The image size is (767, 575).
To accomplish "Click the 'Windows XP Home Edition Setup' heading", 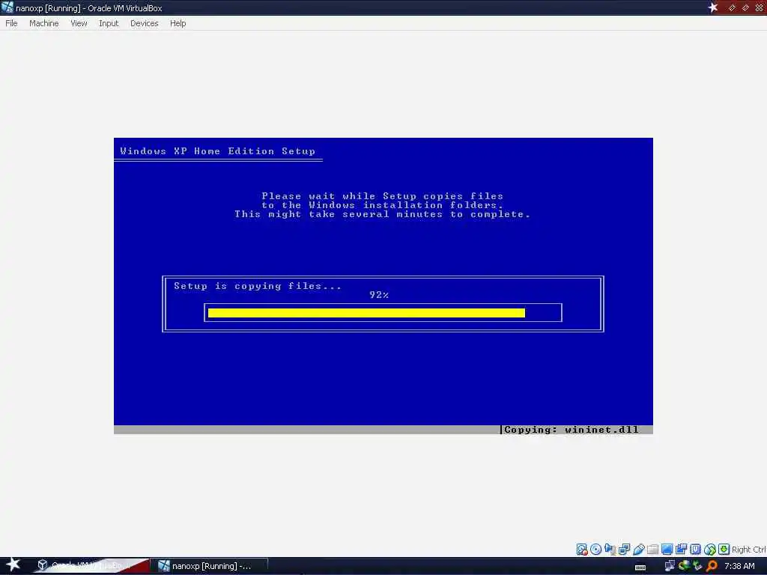I will click(218, 151).
